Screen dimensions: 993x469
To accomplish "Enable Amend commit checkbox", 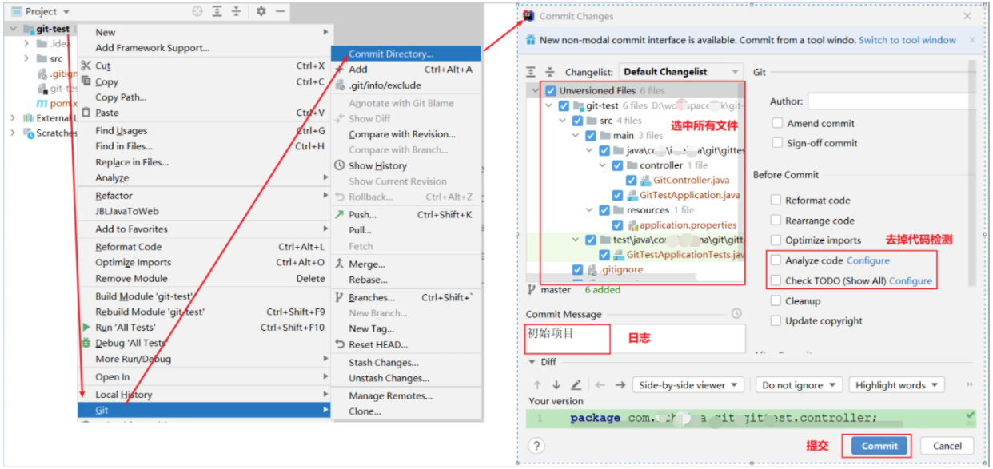I will 777,123.
